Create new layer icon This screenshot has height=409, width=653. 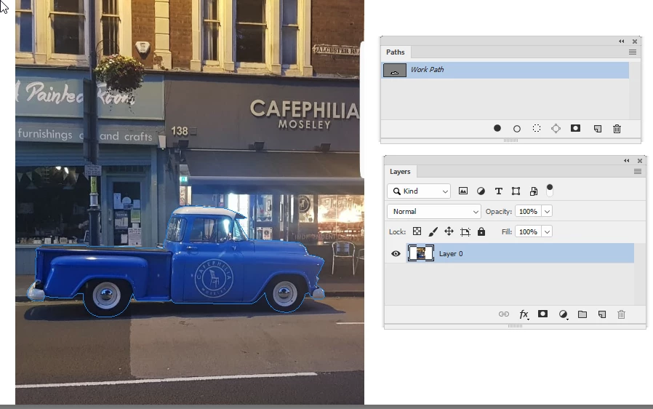click(602, 314)
